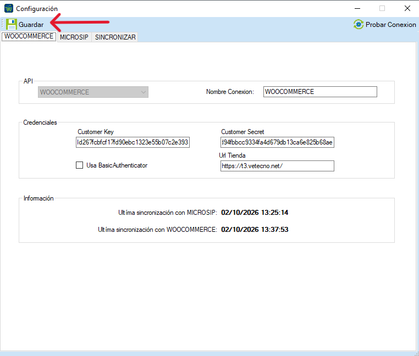The image size is (419, 356).
Task: Minimize the Configuración window
Action: tap(357, 9)
